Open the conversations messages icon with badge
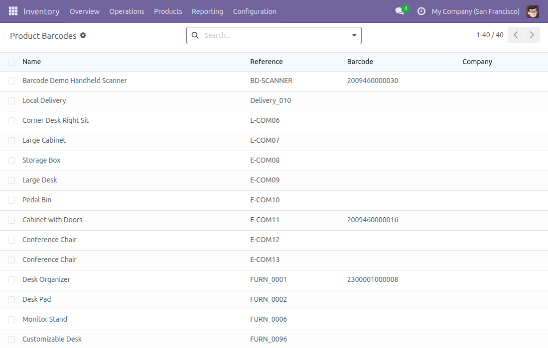Viewport: 548px width, 348px height. 402,10
